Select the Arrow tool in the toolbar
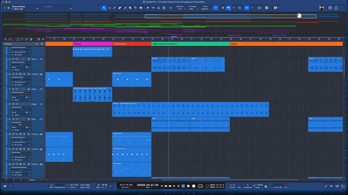Image resolution: width=348 pixels, height=195 pixels. pyautogui.click(x=104, y=8)
